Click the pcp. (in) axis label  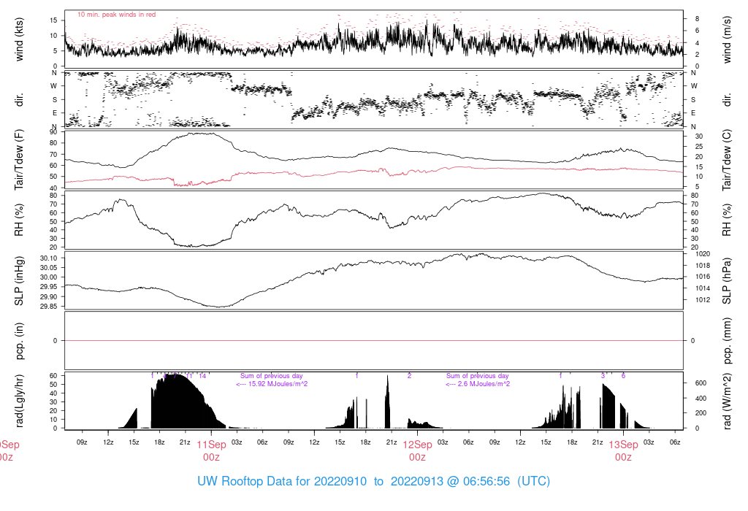(18, 341)
